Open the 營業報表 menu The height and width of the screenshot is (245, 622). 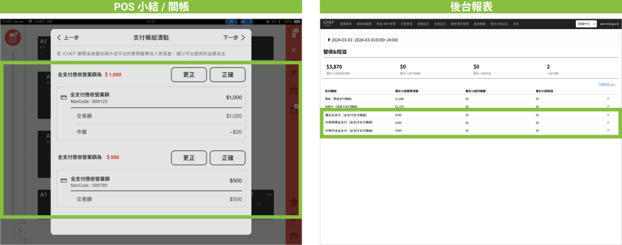(x=346, y=24)
